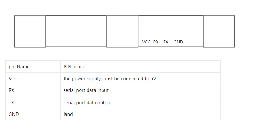Click the GND pin label in the diagram
Image resolution: width=253 pixels, height=138 pixels.
point(178,42)
